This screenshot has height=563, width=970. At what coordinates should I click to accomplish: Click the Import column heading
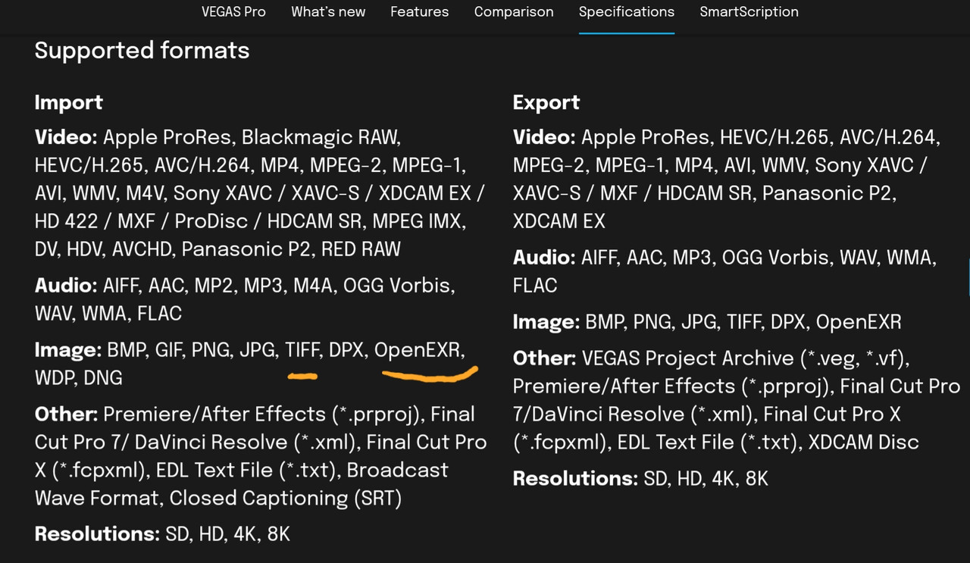[68, 102]
